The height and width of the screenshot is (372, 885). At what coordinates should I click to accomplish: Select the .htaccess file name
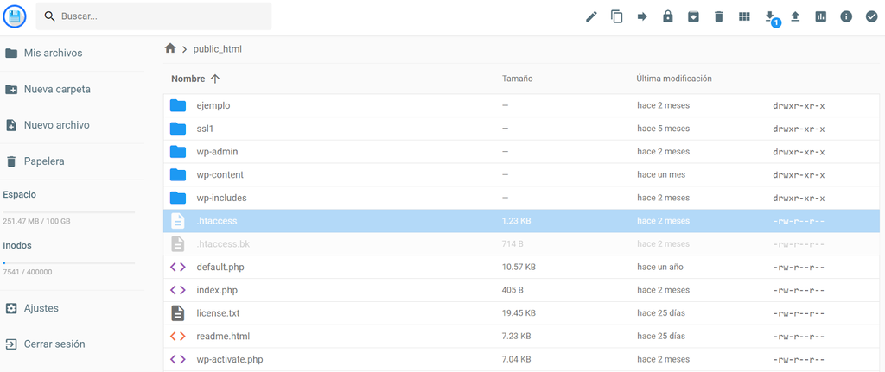click(217, 221)
